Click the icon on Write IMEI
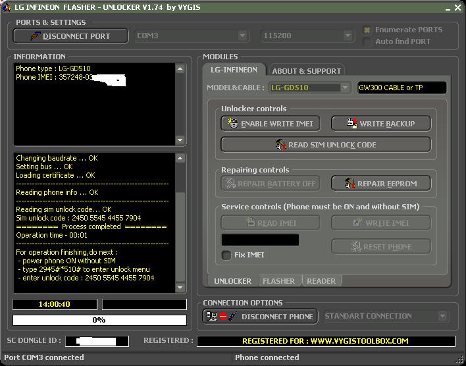This screenshot has width=466, height=366. tap(357, 222)
